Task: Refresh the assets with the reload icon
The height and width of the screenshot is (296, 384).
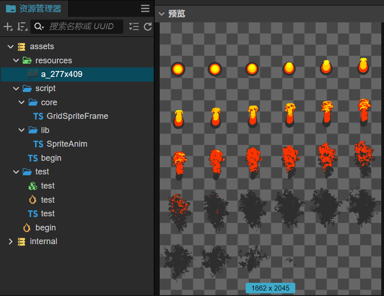Action: point(148,26)
